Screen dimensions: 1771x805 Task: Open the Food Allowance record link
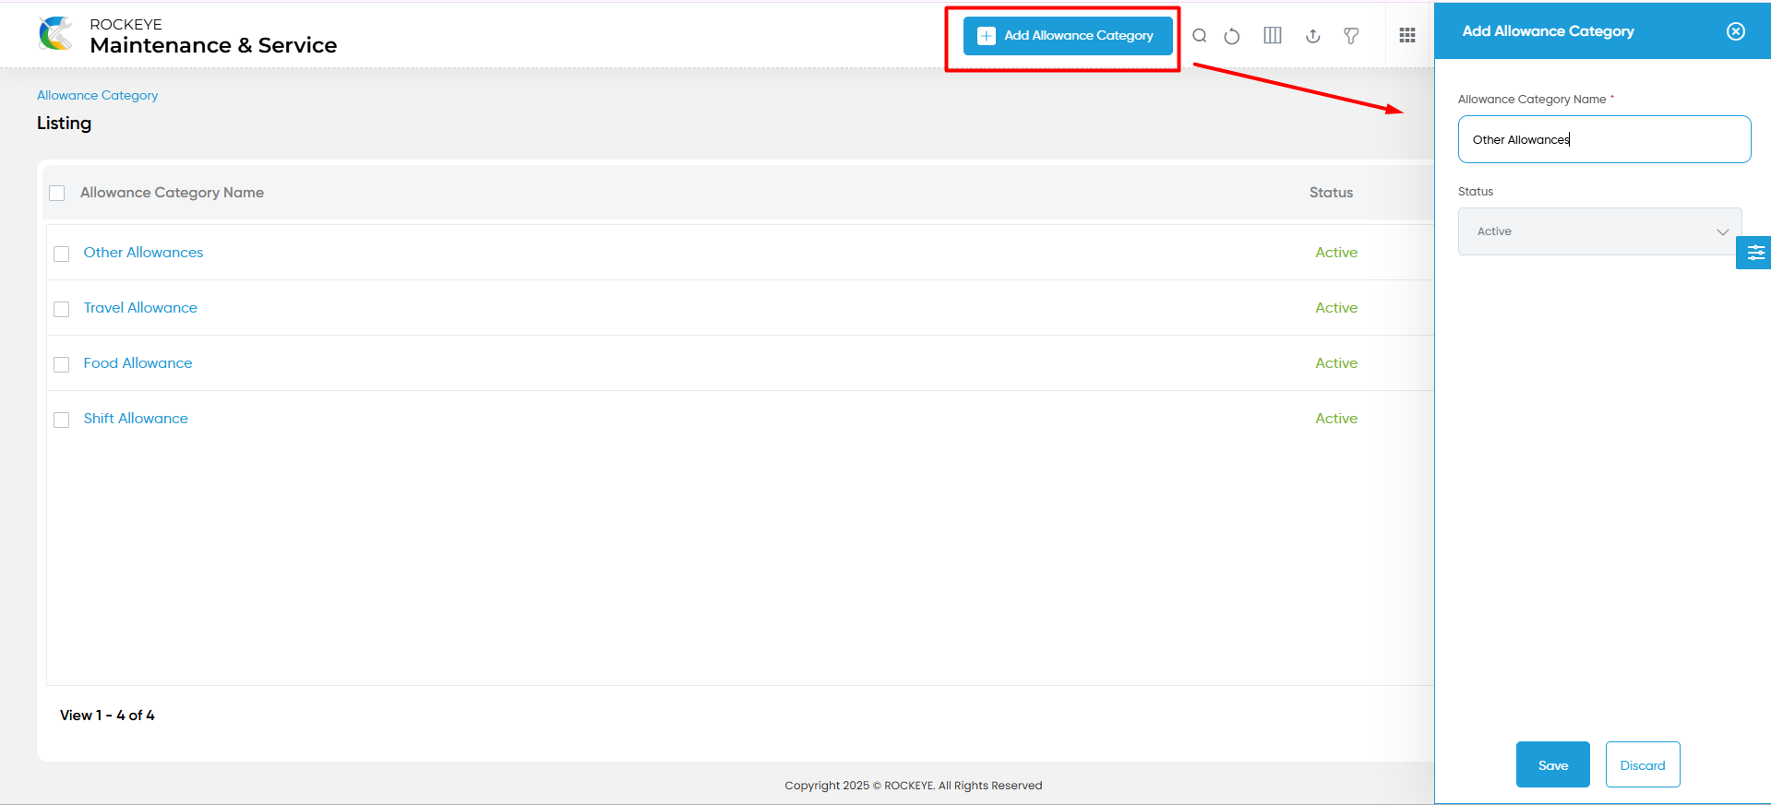138,363
